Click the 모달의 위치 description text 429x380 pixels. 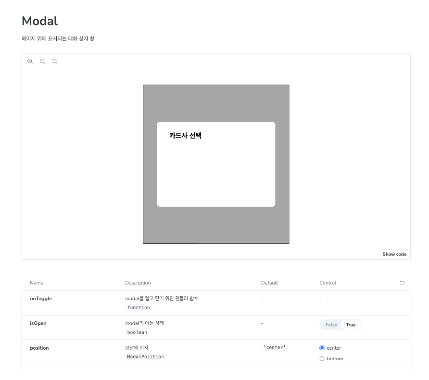(x=137, y=348)
